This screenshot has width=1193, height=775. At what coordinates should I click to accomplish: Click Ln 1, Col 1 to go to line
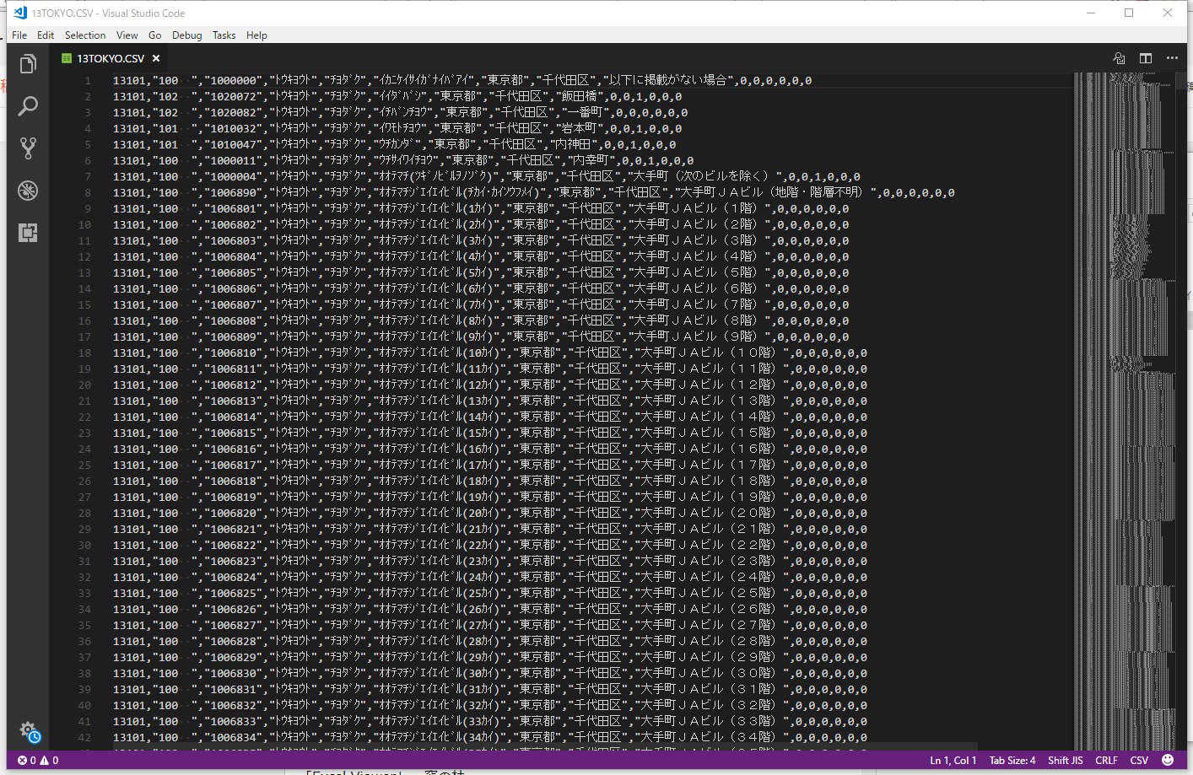tap(953, 760)
